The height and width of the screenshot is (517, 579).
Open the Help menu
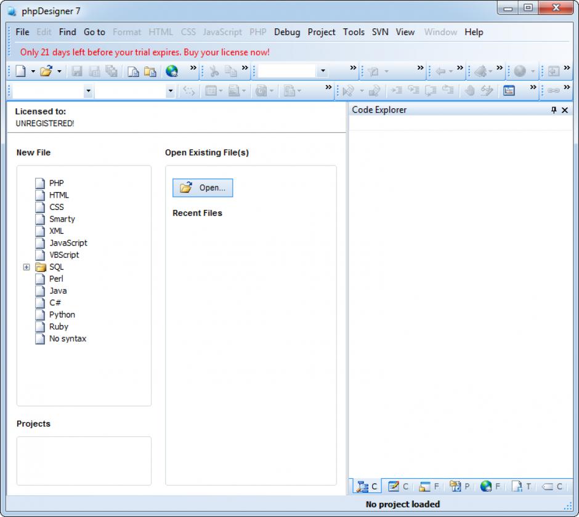point(474,32)
